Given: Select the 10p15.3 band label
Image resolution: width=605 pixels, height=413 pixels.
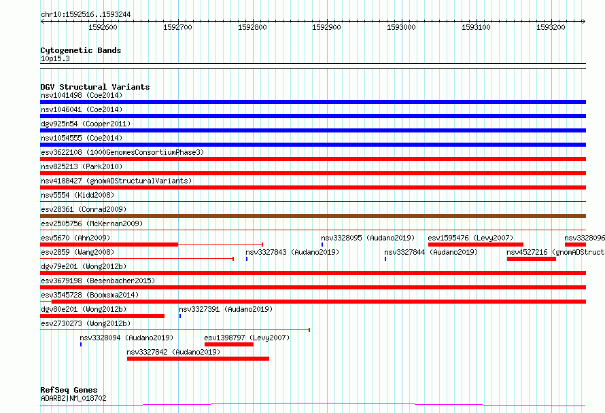Looking at the screenshot, I should click(x=55, y=58).
